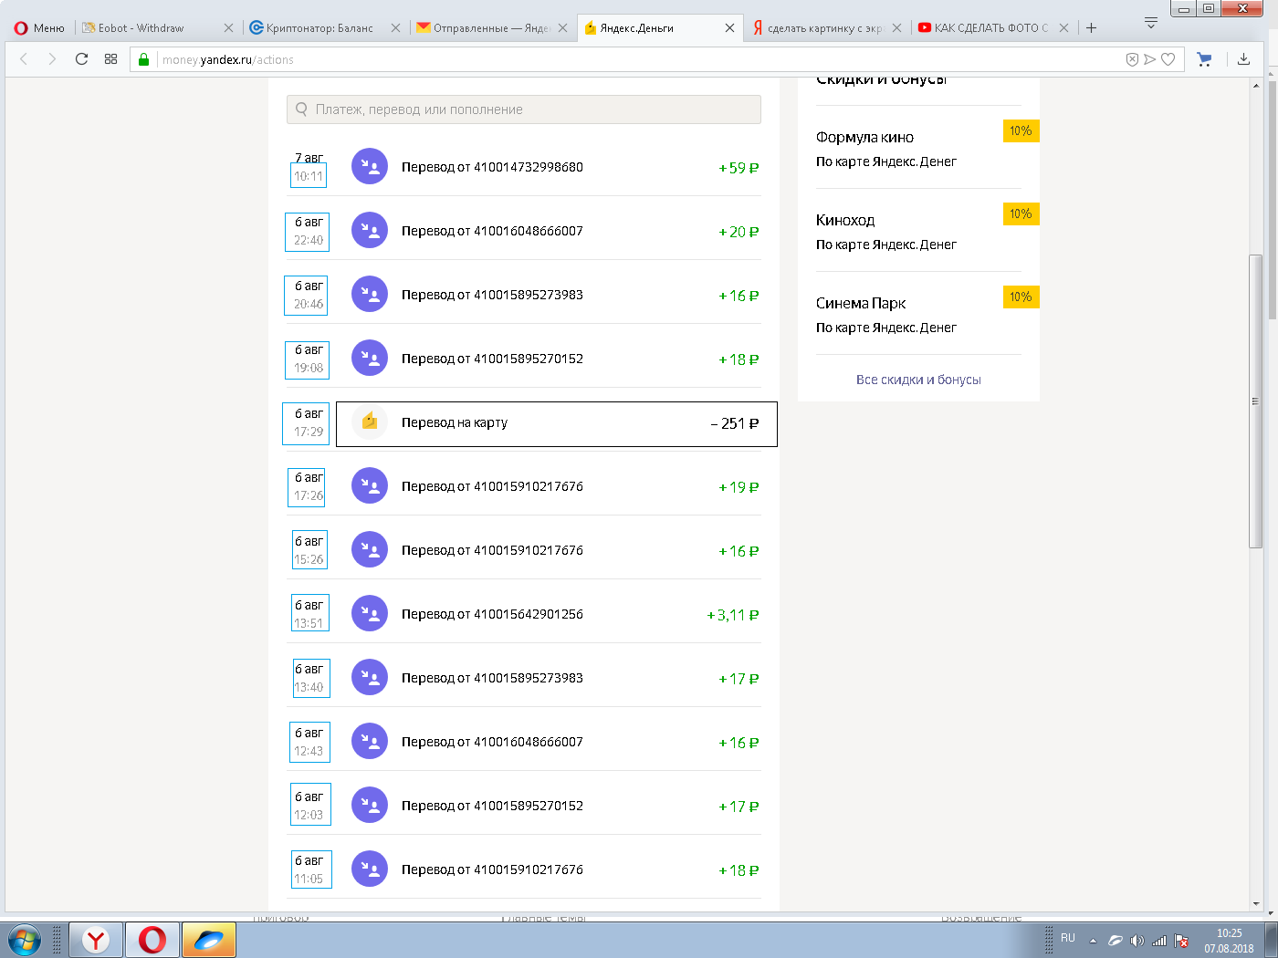Close the Криптонатор: Баланс tab
This screenshot has width=1278, height=958.
(395, 27)
